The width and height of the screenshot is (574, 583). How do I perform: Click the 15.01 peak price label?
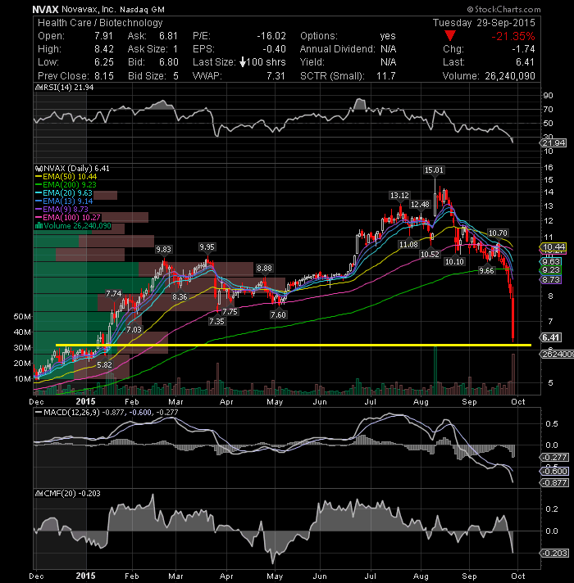pos(434,170)
